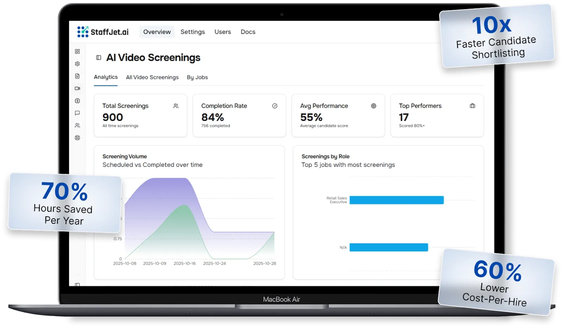The image size is (563, 328).
Task: Click the 84% completion rate value
Action: (x=213, y=117)
